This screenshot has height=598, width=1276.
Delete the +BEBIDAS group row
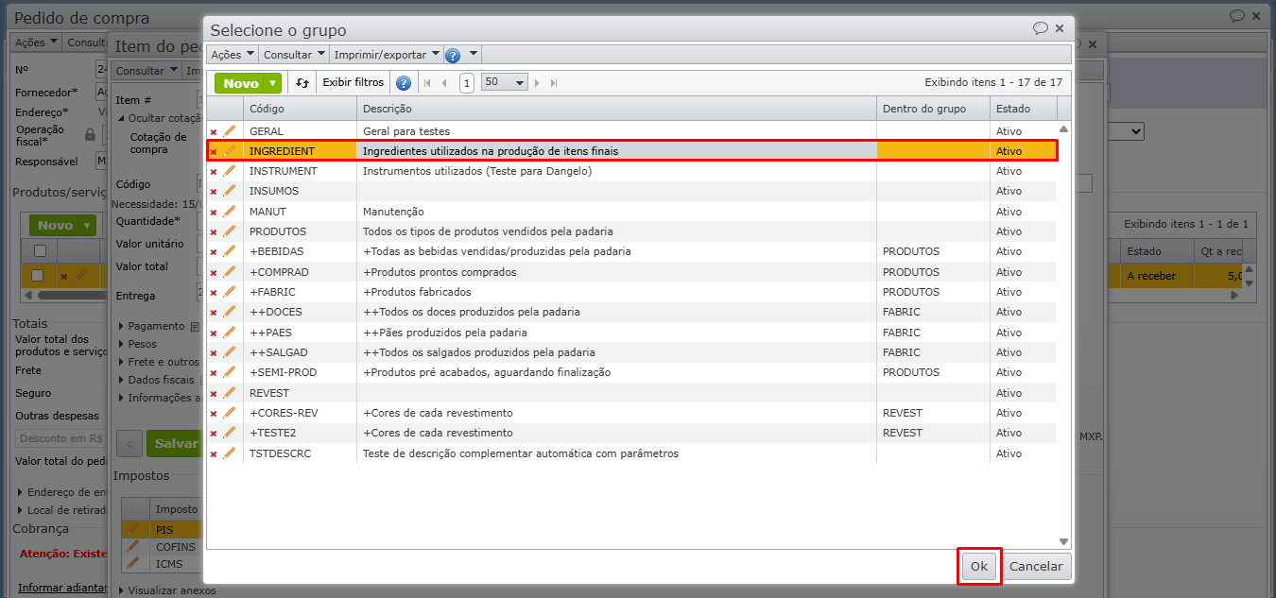click(x=214, y=252)
